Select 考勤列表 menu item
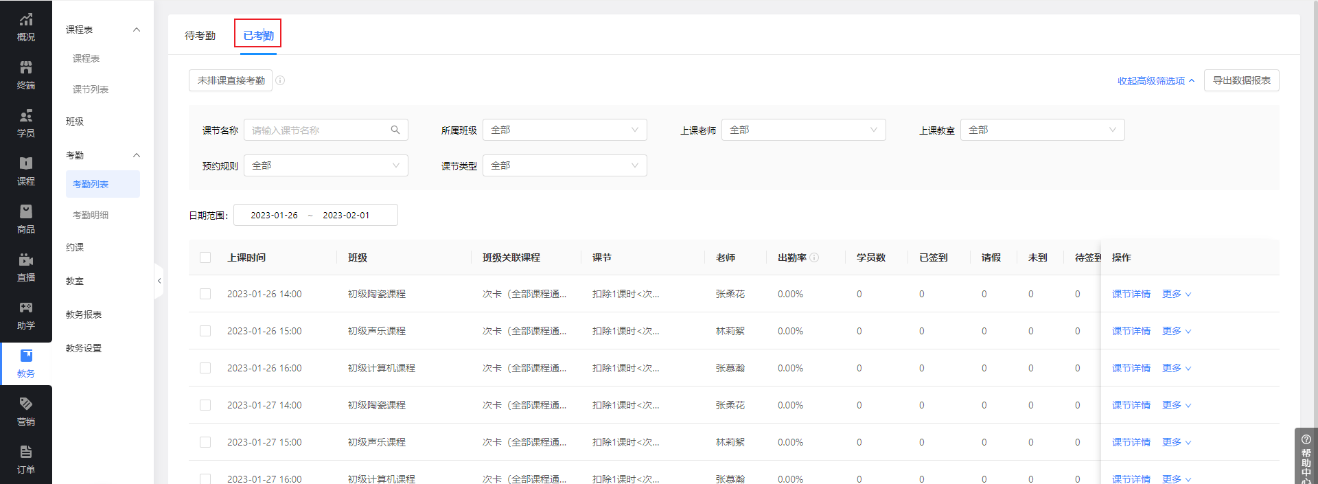1318x484 pixels. tap(103, 184)
